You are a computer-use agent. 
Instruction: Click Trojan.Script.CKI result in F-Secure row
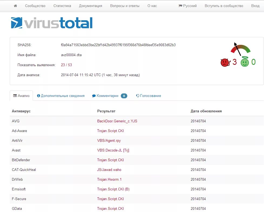111,199
